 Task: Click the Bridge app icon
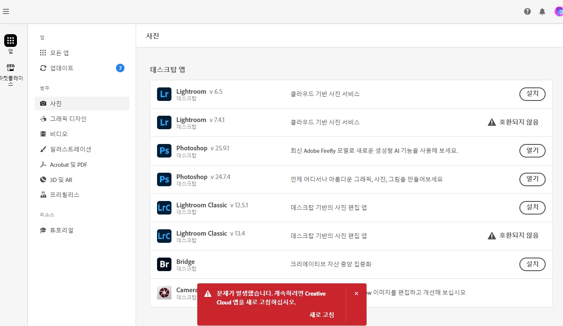[x=164, y=264]
